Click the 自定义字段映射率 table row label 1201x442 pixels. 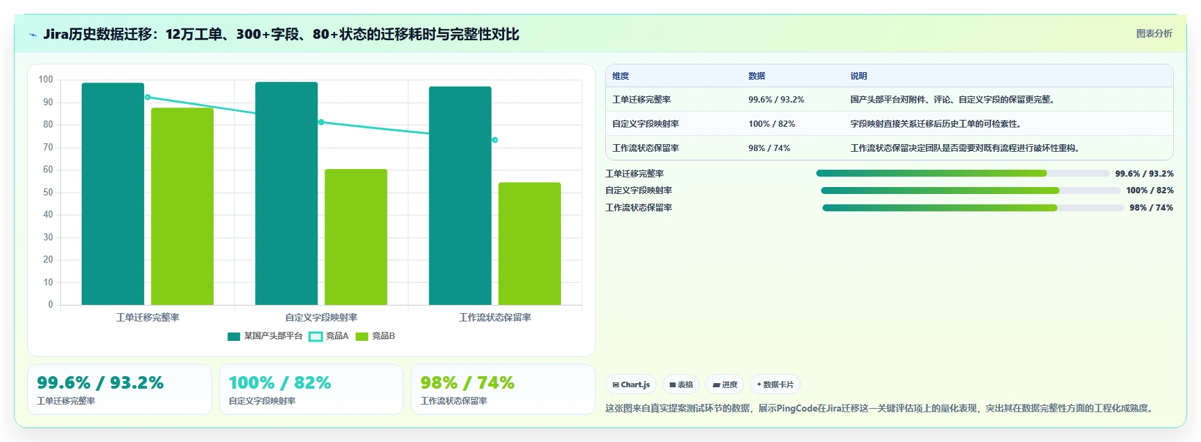646,124
